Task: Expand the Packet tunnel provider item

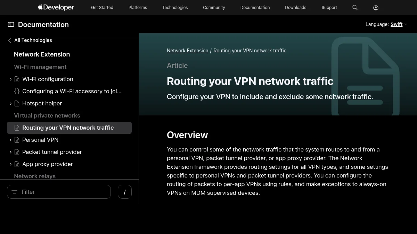Action: pos(10,152)
